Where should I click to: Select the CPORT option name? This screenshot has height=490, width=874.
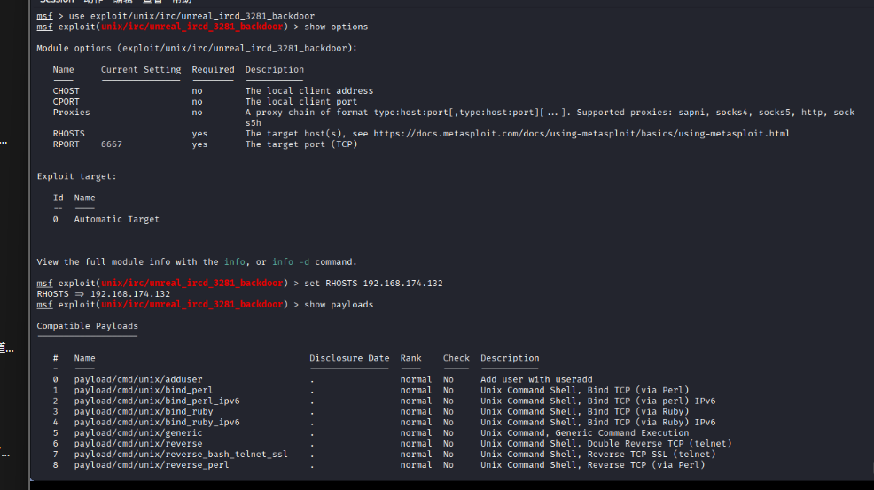coord(66,102)
